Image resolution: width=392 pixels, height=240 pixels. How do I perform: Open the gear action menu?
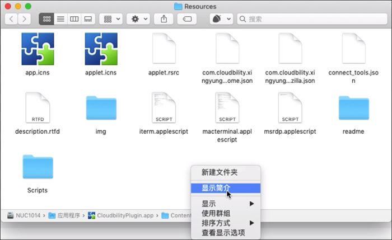click(x=138, y=19)
